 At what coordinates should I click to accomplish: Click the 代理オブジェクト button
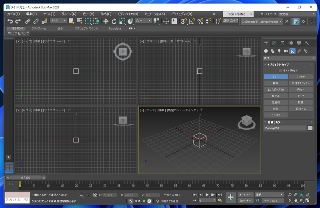click(301, 83)
